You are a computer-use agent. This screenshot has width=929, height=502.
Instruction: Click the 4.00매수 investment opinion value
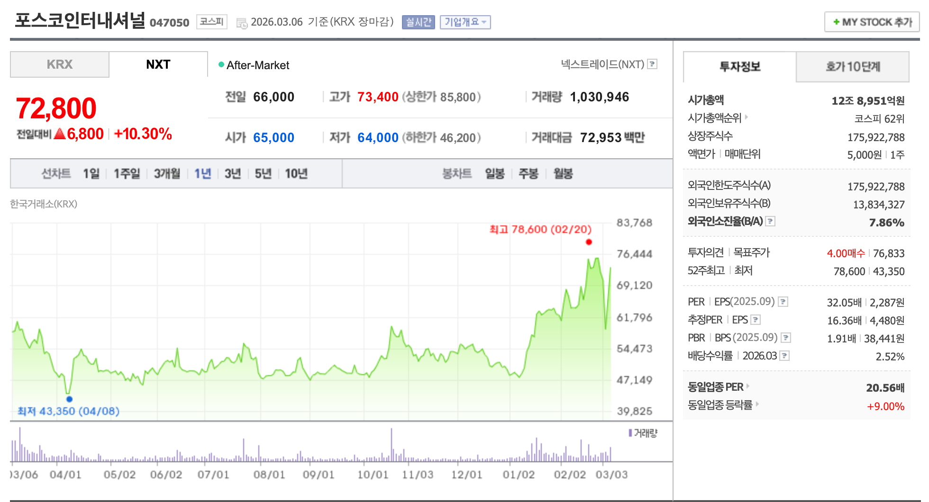[x=846, y=253]
